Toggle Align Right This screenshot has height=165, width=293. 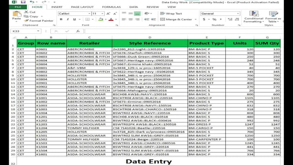click(x=137, y=19)
